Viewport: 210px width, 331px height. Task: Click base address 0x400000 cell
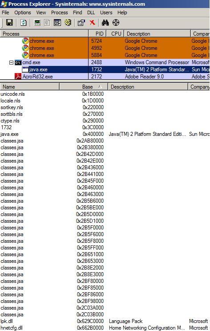coord(93,134)
